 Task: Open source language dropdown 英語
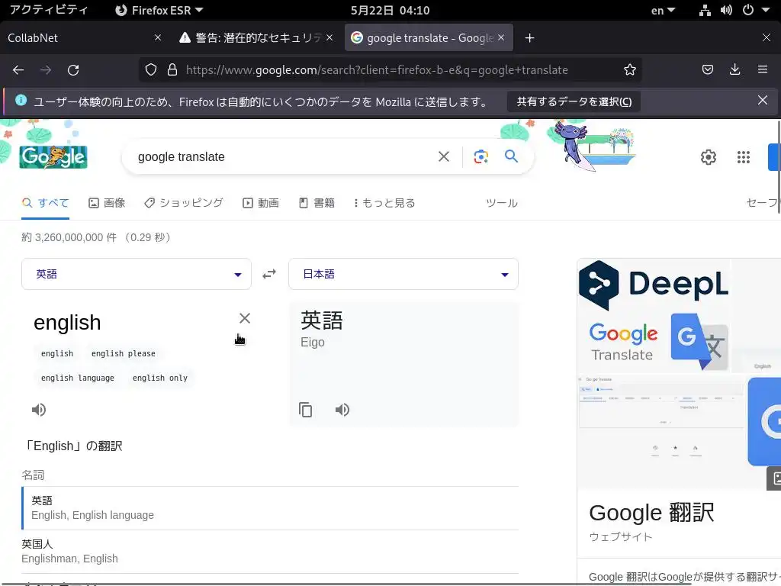pos(137,274)
